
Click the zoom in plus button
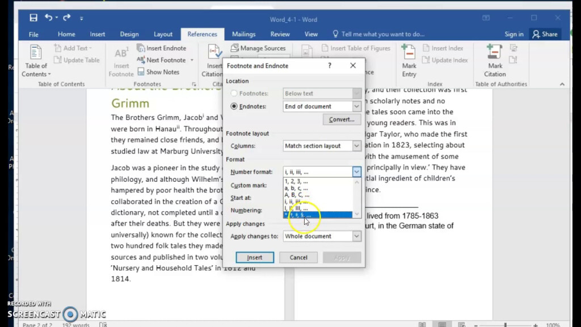(x=536, y=325)
